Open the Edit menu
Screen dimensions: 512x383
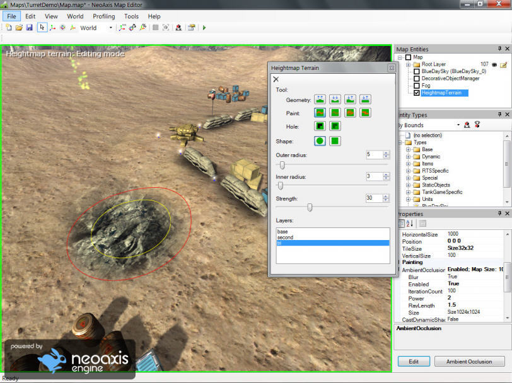coord(30,16)
